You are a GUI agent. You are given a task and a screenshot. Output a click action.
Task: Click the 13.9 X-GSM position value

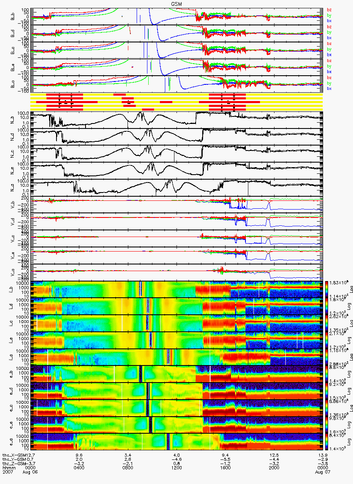[323, 455]
